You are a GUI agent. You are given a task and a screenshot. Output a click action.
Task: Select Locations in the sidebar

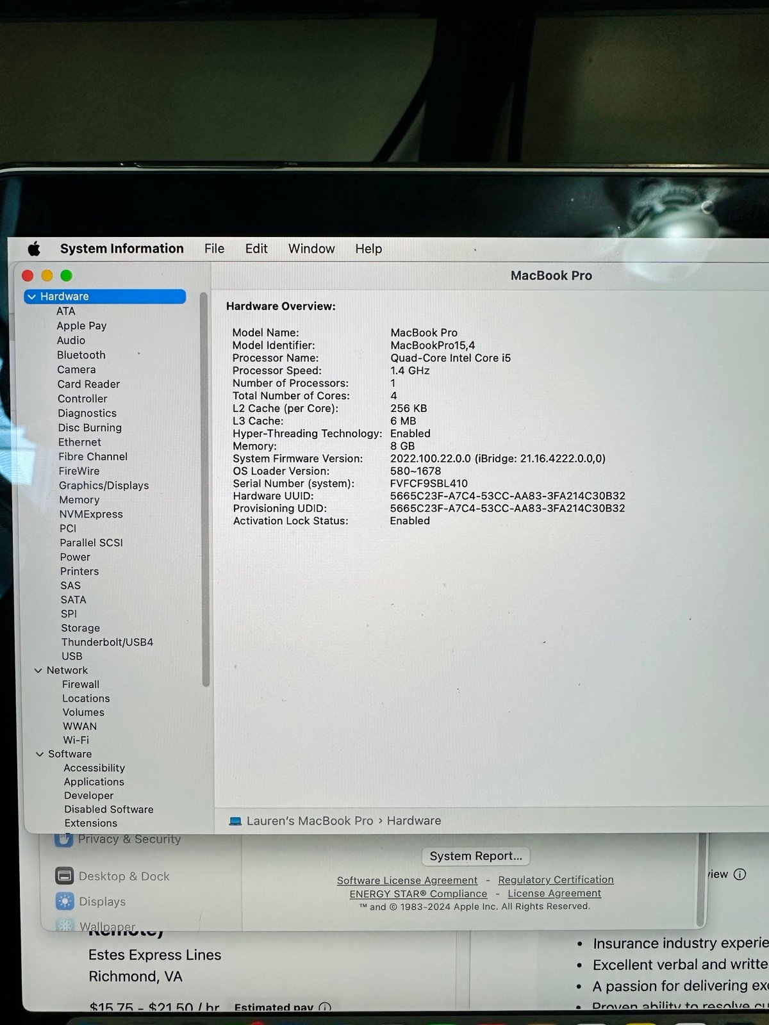(86, 698)
